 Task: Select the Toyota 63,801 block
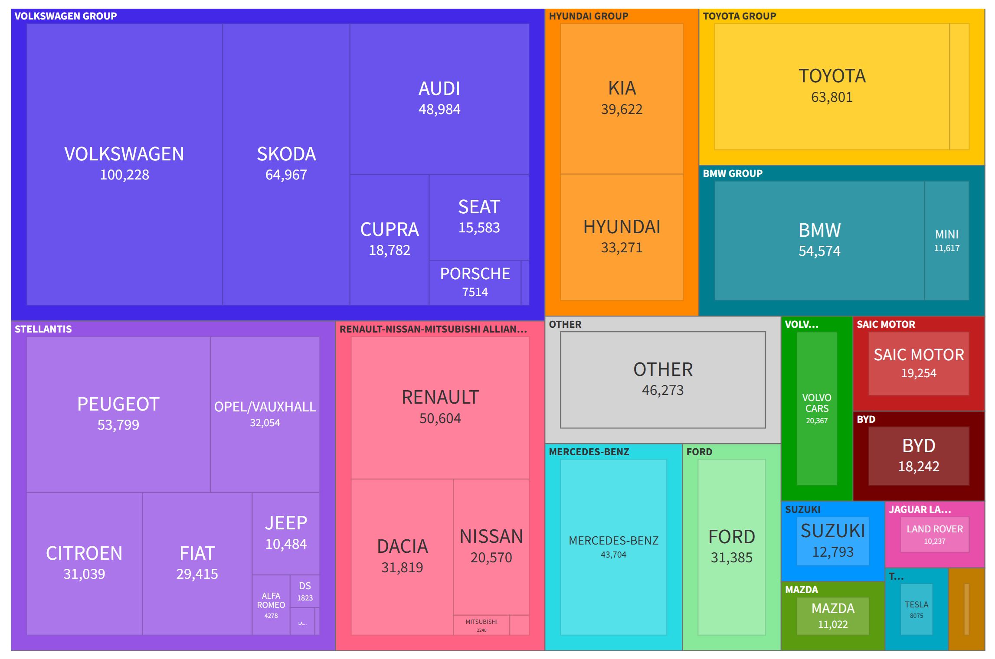click(831, 86)
